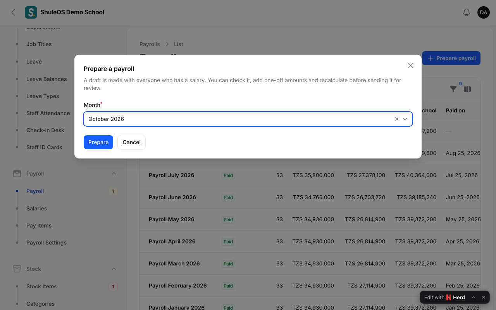Click the Payroll group wallet icon
This screenshot has width=496, height=310.
pyautogui.click(x=17, y=174)
